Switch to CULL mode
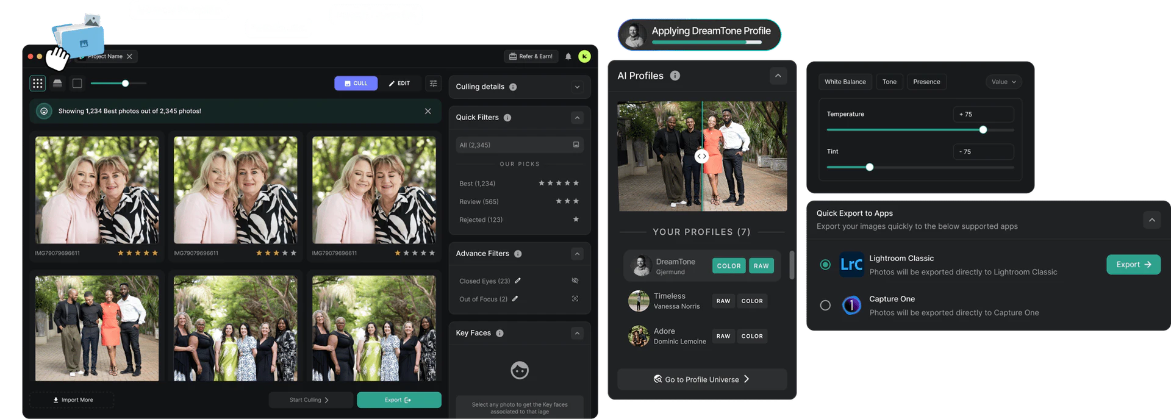This screenshot has width=1171, height=419. (356, 83)
